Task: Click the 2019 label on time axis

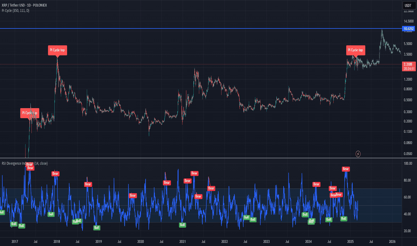Action: pyautogui.click(x=99, y=242)
